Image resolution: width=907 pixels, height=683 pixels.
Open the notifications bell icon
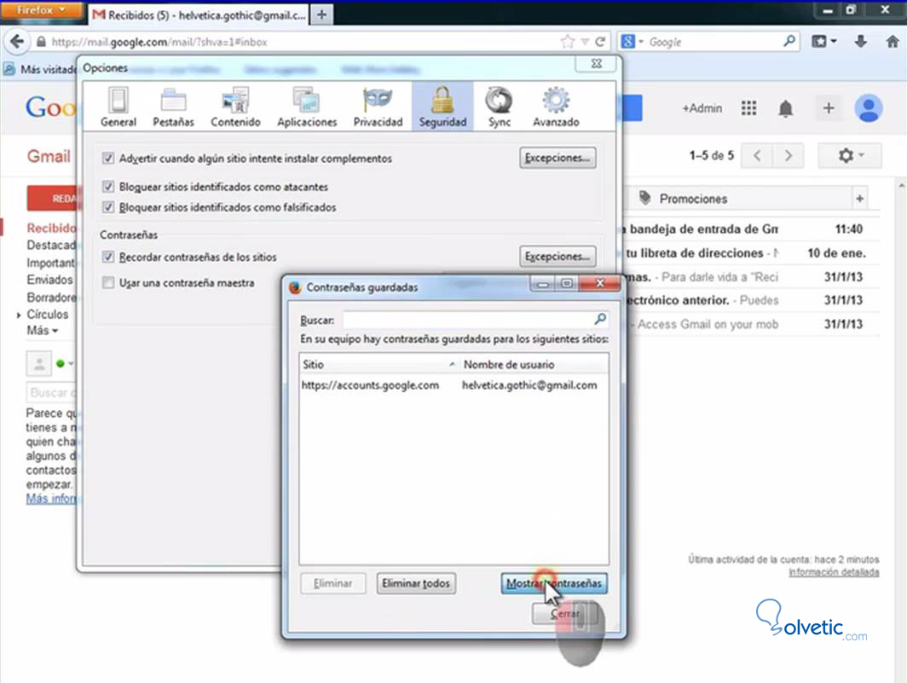click(x=785, y=108)
